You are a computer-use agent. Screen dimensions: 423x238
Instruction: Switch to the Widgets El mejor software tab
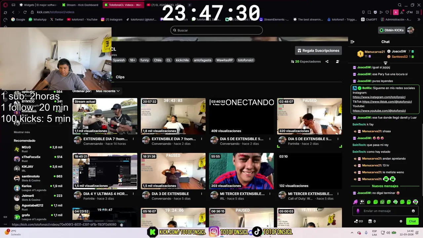[x=38, y=5]
